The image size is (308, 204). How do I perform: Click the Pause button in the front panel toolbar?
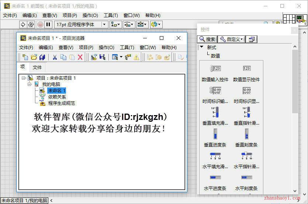coord(48,25)
